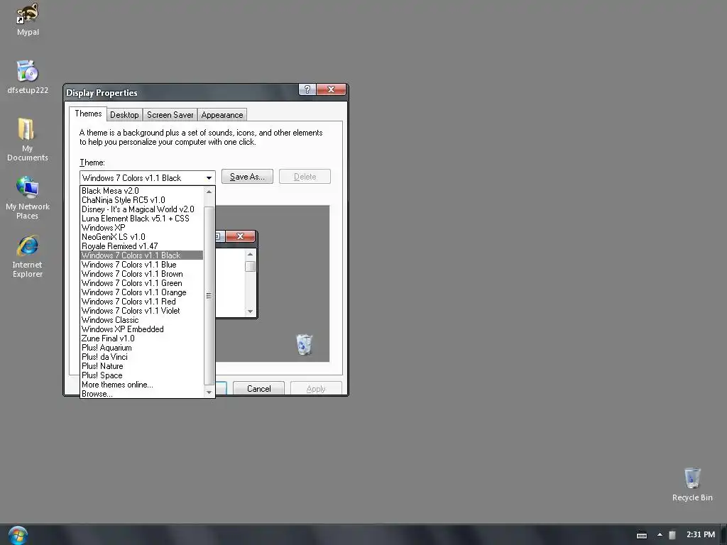This screenshot has height=545, width=727.
Task: Click the clock showing 2:31 PM
Action: tap(701, 534)
